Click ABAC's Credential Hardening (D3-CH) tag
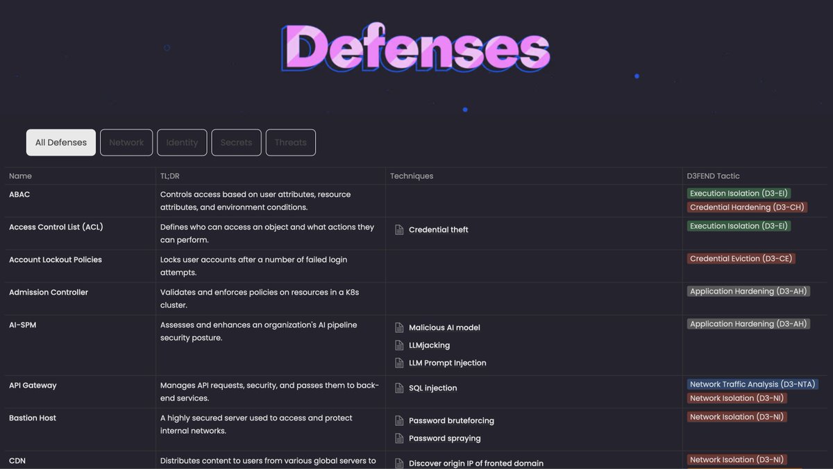This screenshot has height=469, width=833. (747, 207)
